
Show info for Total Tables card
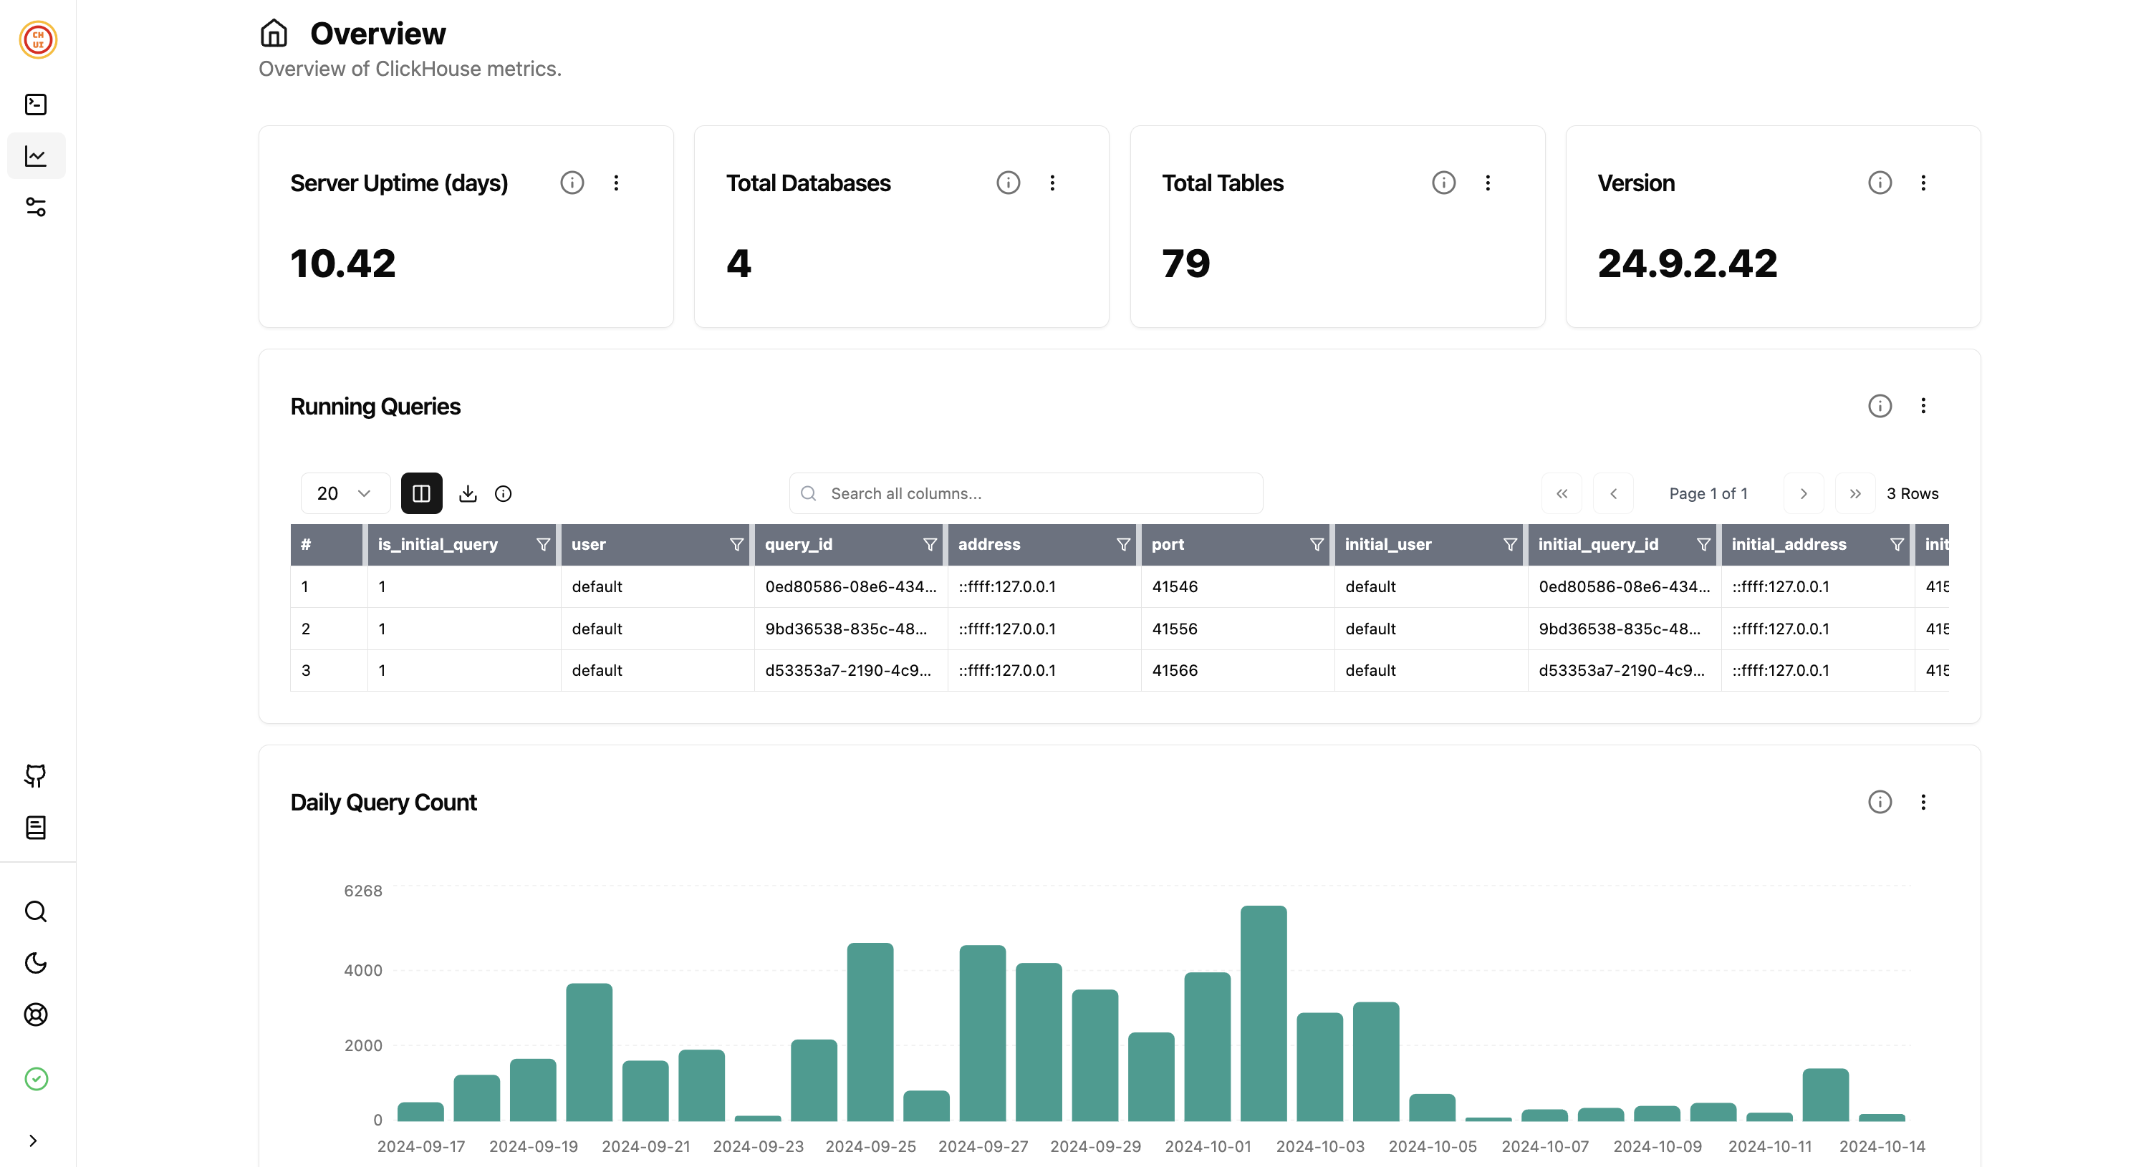click(x=1443, y=183)
